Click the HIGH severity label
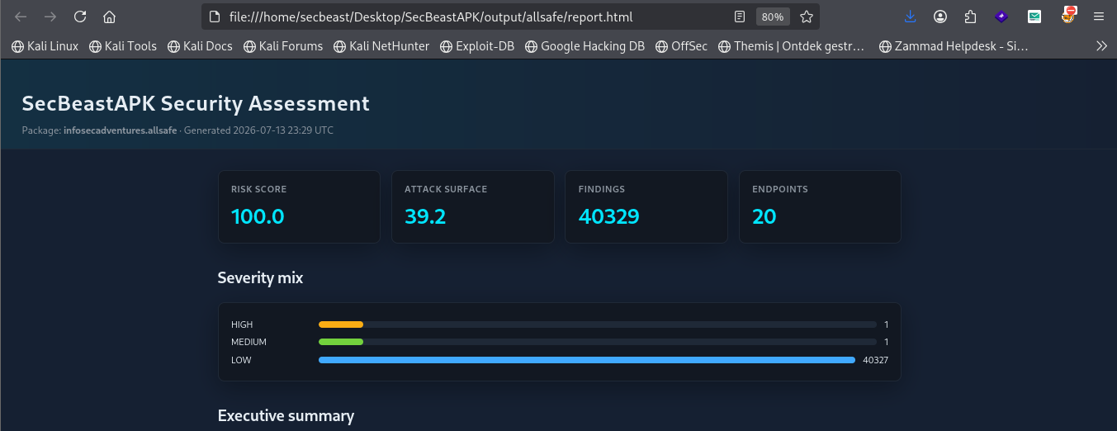 point(242,324)
